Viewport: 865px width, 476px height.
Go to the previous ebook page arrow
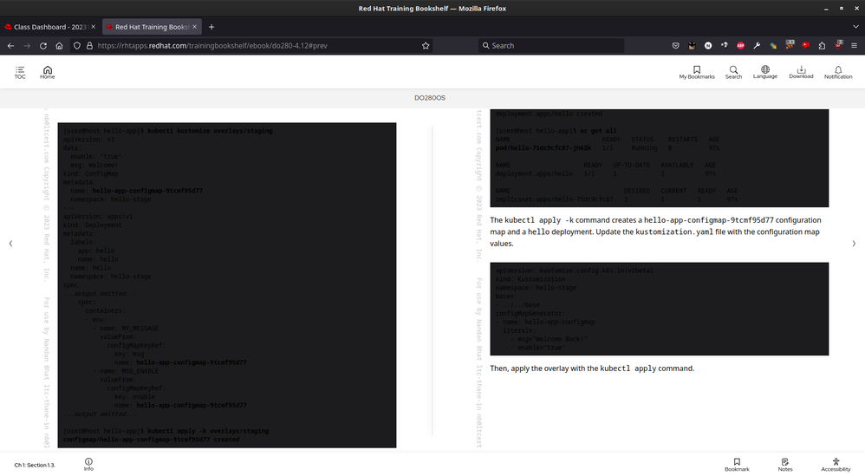10,244
